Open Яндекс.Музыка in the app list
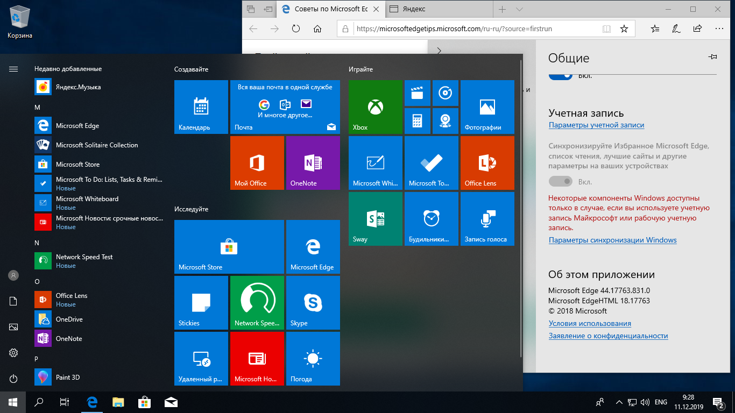This screenshot has width=735, height=413. click(x=99, y=87)
